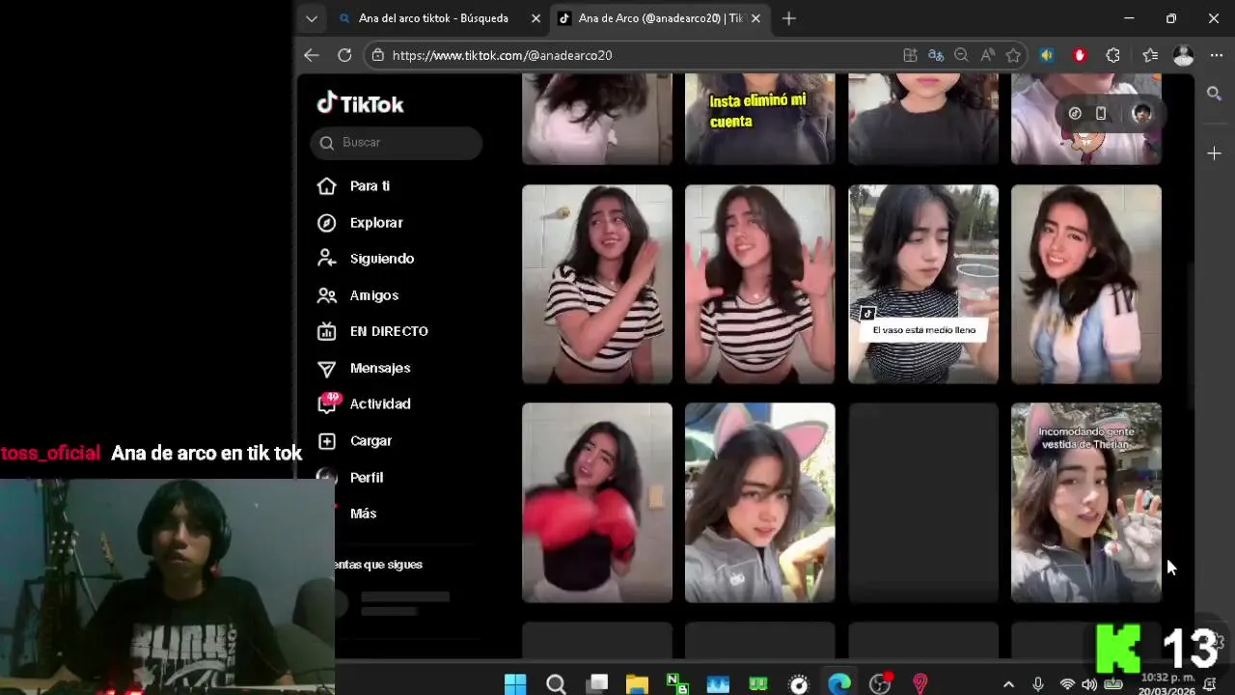Open the blue-and-white jersey video

tap(1086, 285)
